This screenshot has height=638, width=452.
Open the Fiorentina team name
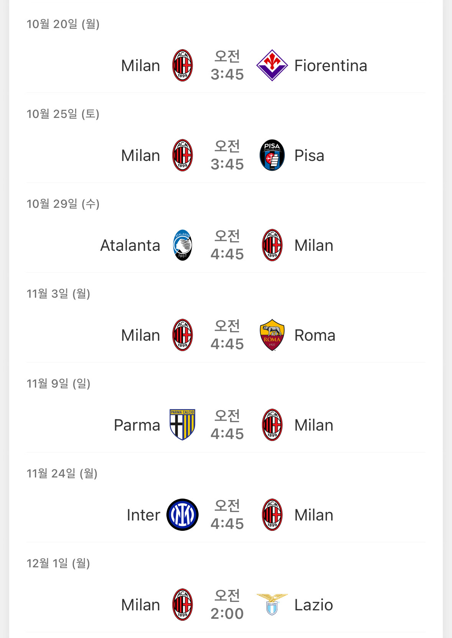click(330, 66)
